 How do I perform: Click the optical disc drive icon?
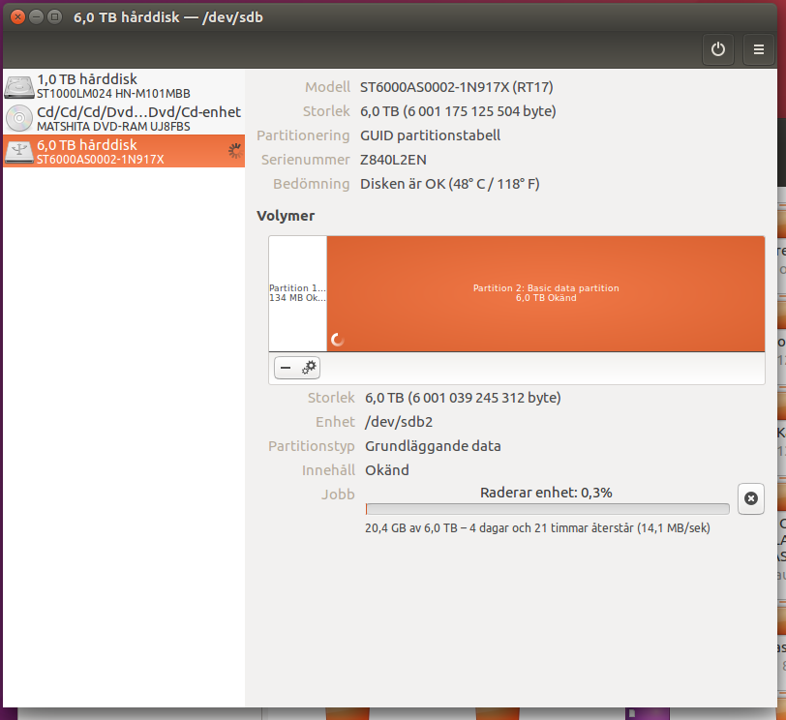[x=19, y=118]
